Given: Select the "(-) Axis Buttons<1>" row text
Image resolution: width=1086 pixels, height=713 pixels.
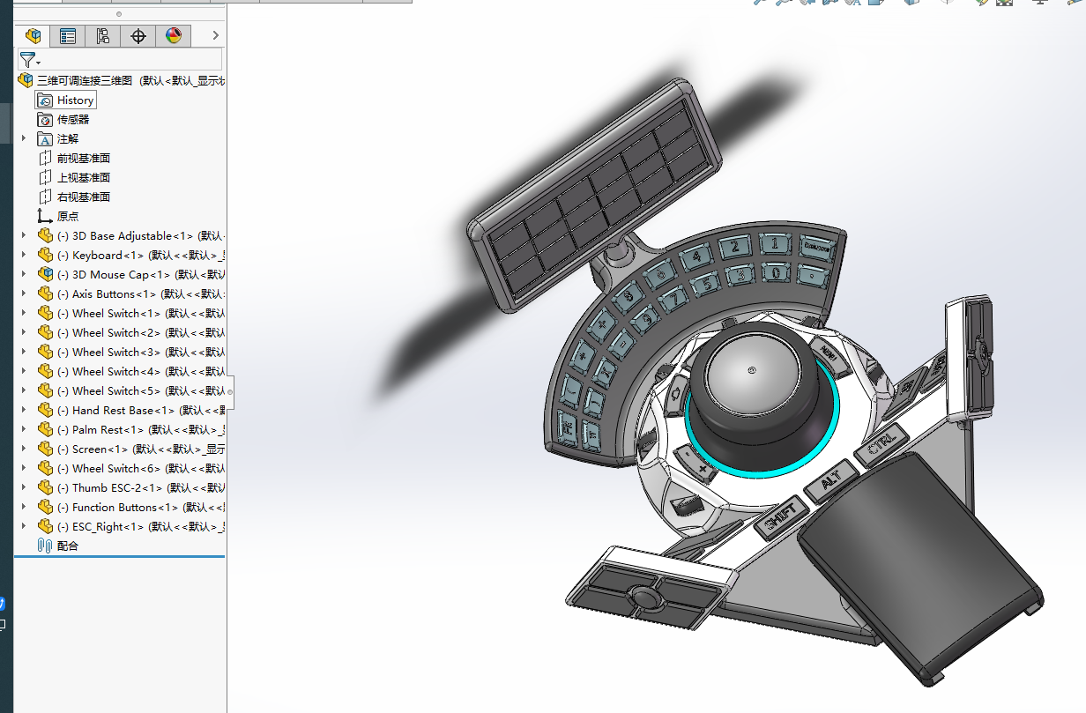Looking at the screenshot, I should click(x=108, y=294).
